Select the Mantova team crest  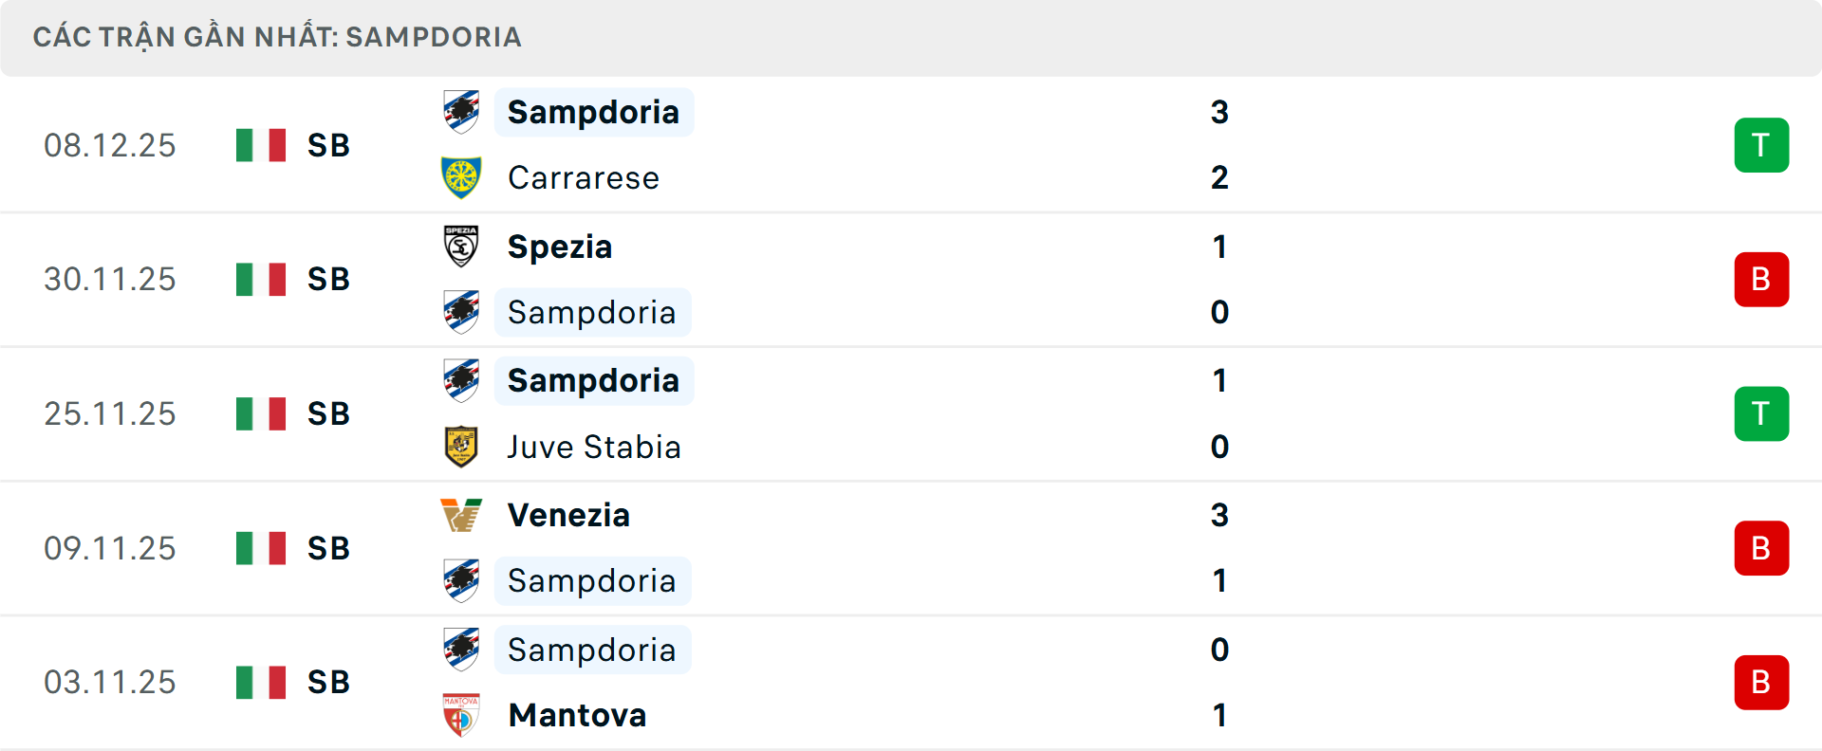[461, 716]
